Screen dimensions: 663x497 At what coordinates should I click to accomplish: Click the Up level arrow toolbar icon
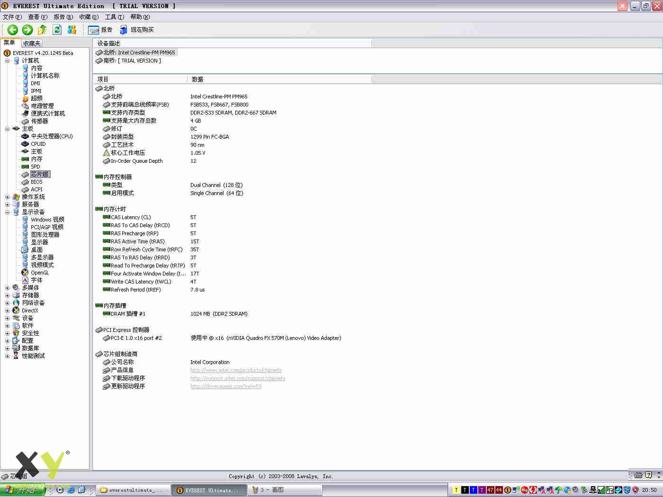pyautogui.click(x=42, y=30)
